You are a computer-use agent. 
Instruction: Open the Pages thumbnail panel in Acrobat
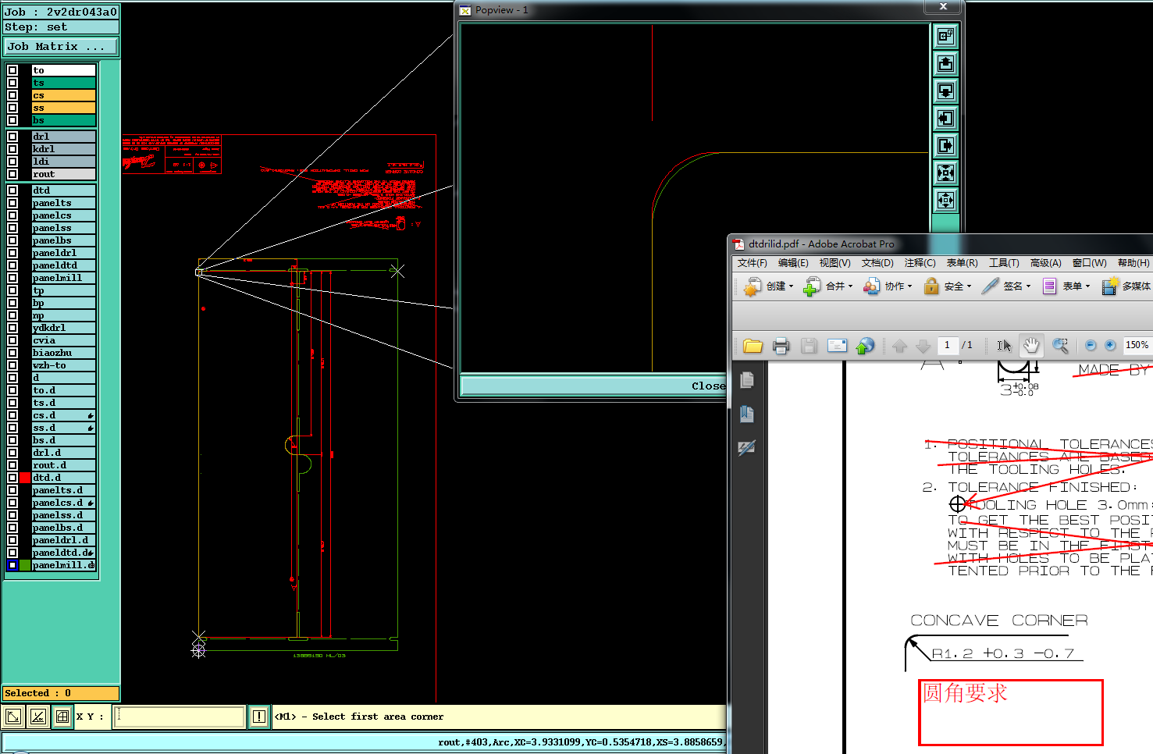click(747, 380)
